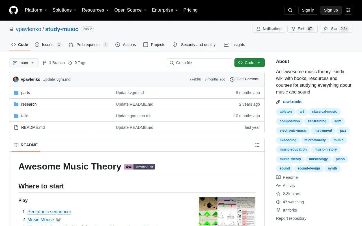This screenshot has height=226, width=362.
Task: Click the Tags icon link
Action: click(x=77, y=63)
